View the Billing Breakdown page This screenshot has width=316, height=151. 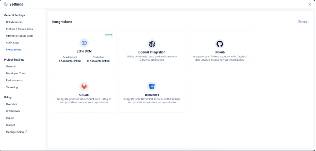click(x=13, y=111)
